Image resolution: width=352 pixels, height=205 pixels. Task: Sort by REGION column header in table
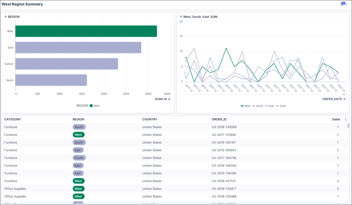coord(78,119)
